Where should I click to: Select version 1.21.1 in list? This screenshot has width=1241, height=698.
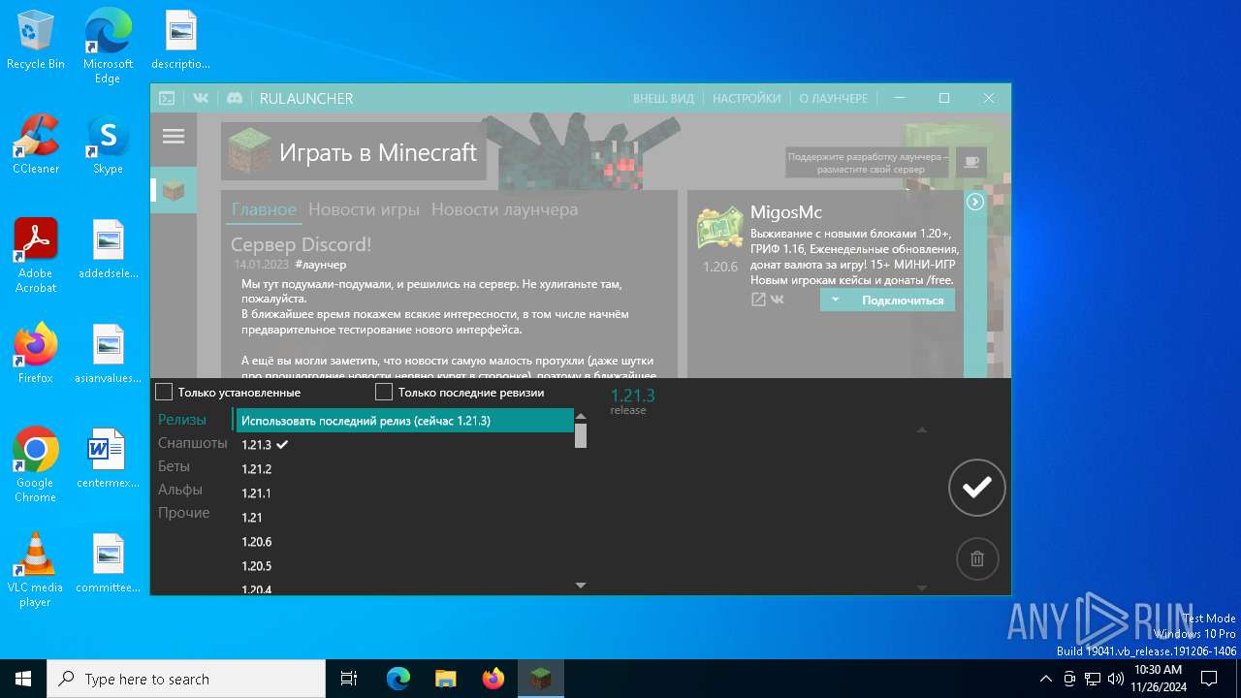click(x=405, y=492)
